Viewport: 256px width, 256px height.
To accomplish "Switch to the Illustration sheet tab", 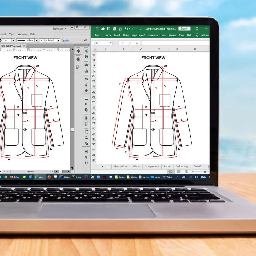I will (x=121, y=166).
